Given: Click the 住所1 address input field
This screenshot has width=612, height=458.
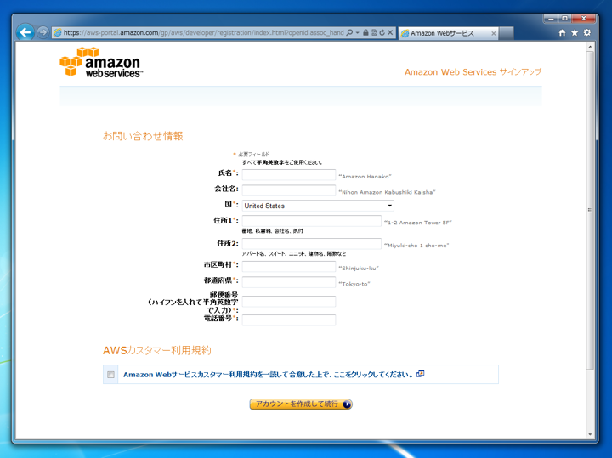Looking at the screenshot, I should (x=311, y=221).
